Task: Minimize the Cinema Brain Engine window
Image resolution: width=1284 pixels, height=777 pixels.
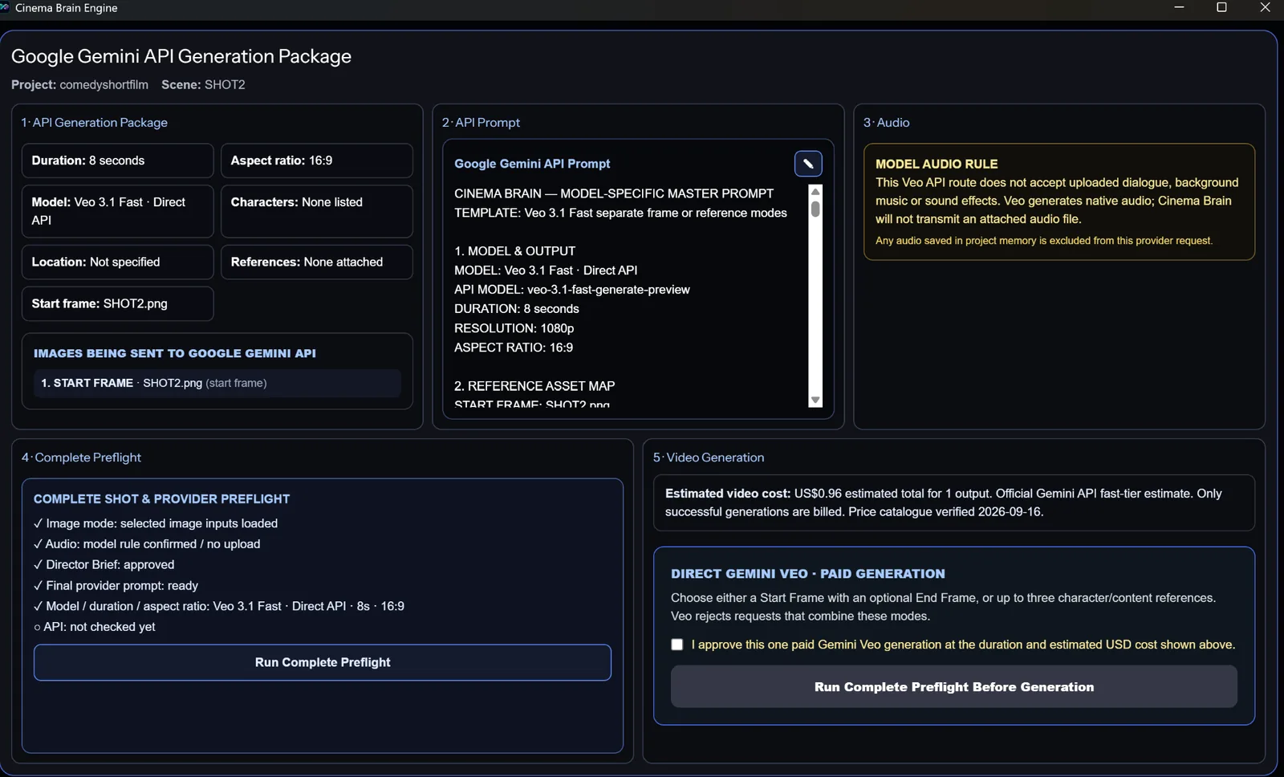Action: 1179,7
